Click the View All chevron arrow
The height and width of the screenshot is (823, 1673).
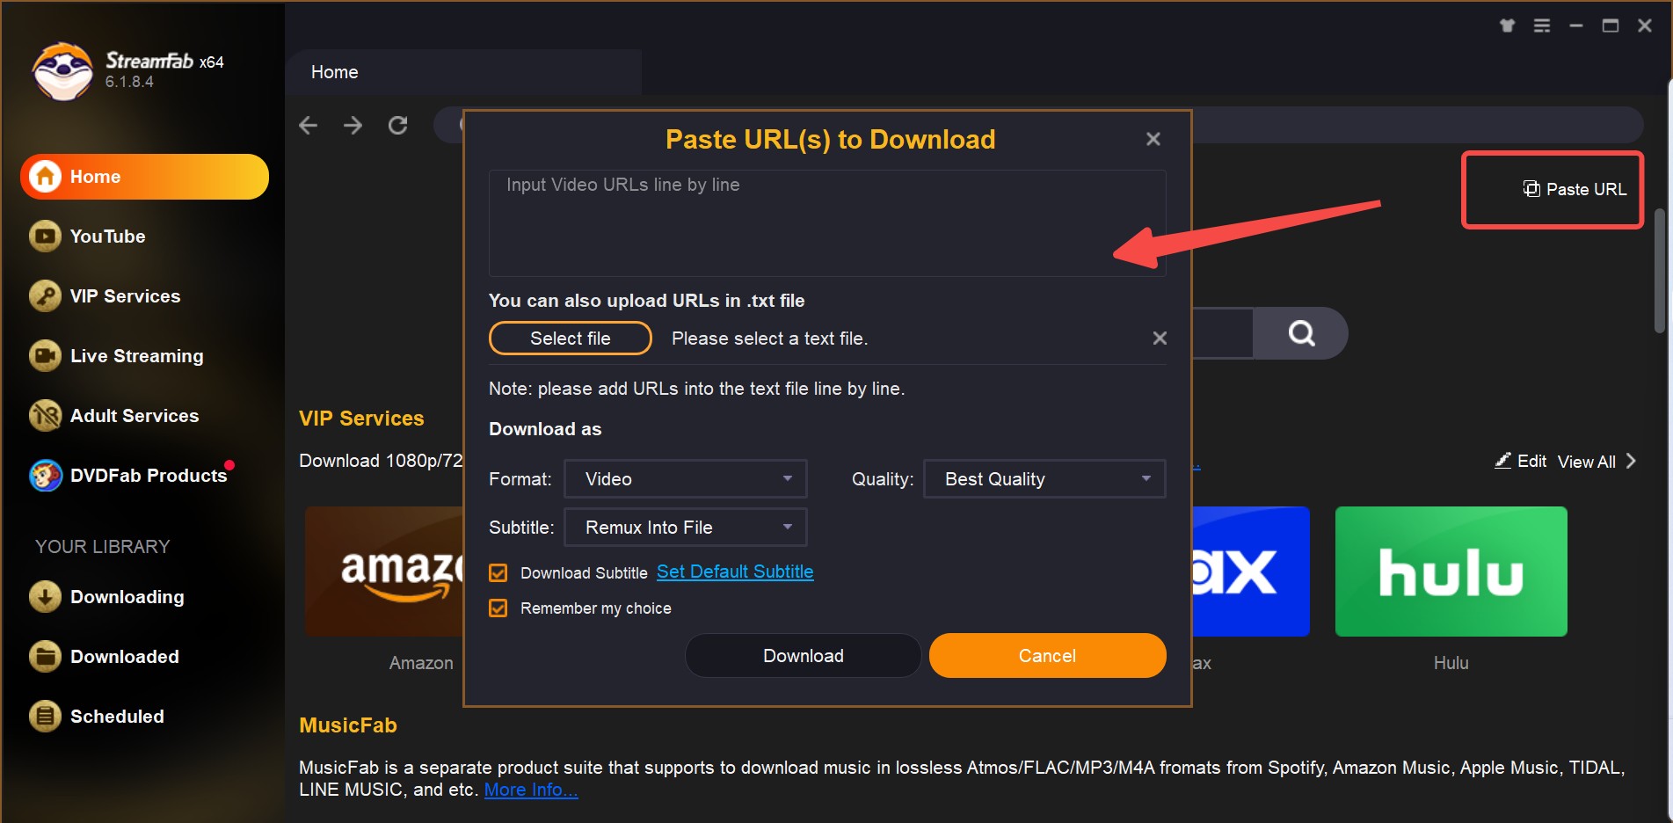pos(1631,461)
